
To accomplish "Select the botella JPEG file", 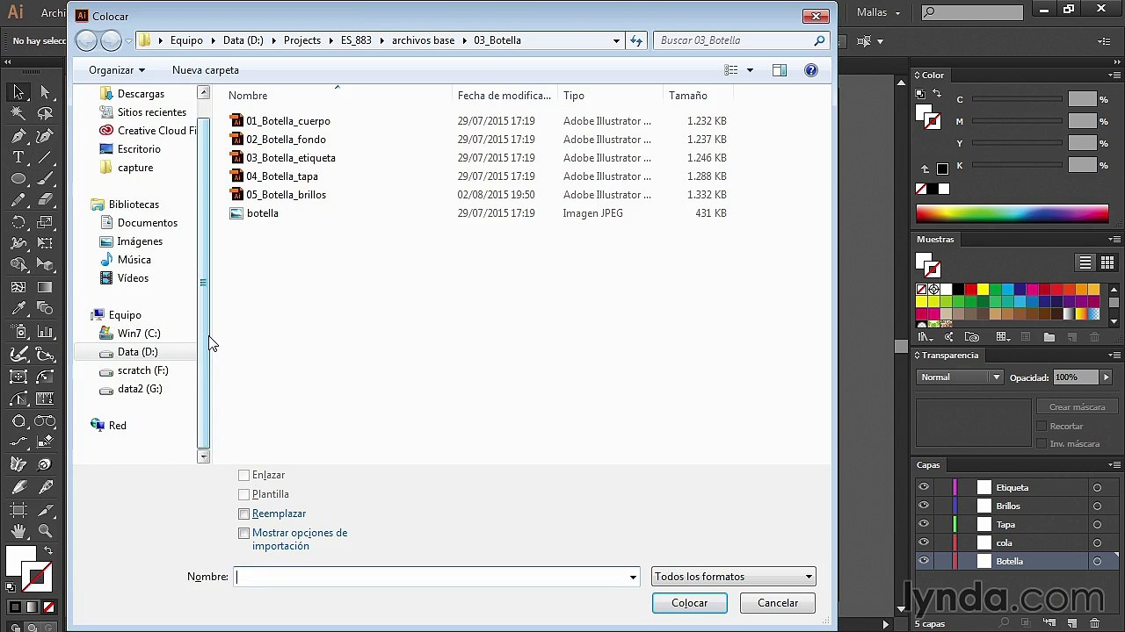I will (262, 213).
